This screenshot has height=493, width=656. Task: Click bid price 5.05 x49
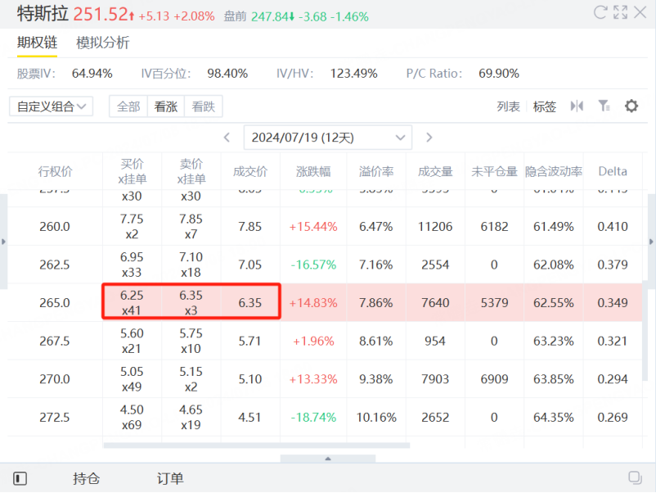(132, 378)
